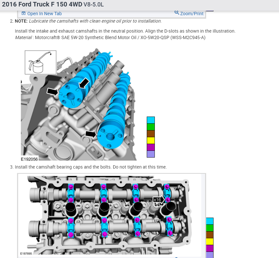Click the green swatch beside camshaft illustration E192056
Image resolution: width=279 pixels, height=258 pixels.
(151, 127)
